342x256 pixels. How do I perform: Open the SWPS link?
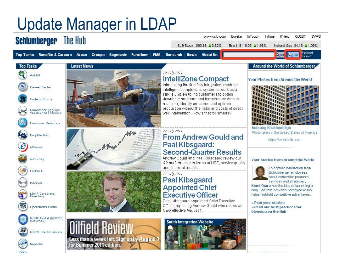coord(316,36)
